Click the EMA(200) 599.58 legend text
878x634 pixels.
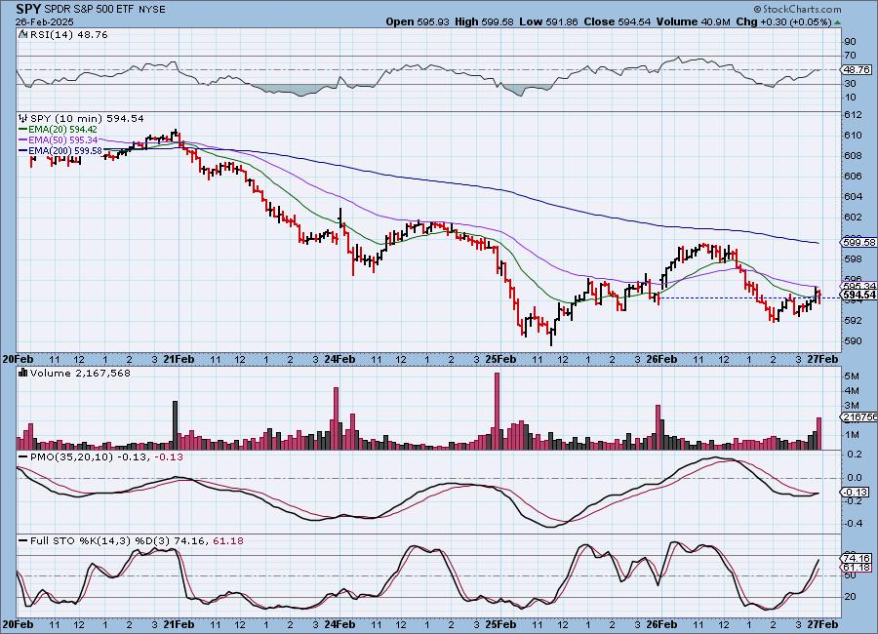click(x=65, y=150)
